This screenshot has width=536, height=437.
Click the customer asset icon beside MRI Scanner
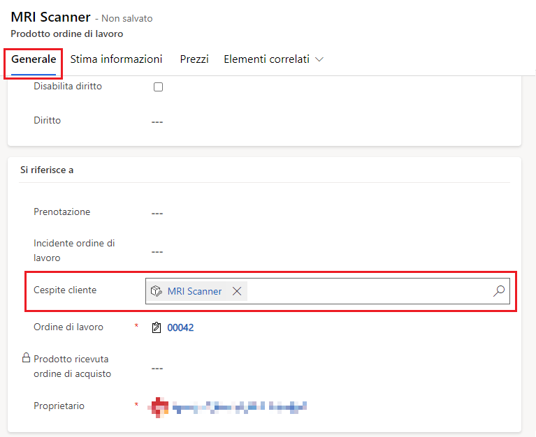point(157,291)
